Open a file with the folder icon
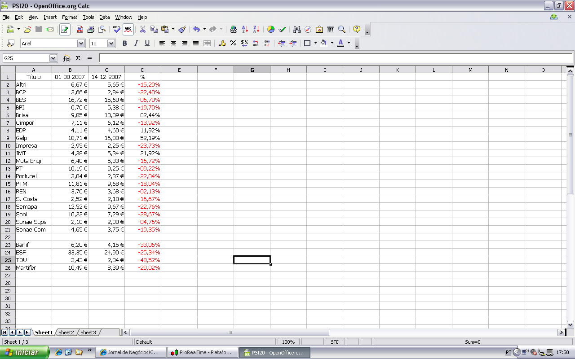Image resolution: width=575 pixels, height=359 pixels. click(27, 30)
